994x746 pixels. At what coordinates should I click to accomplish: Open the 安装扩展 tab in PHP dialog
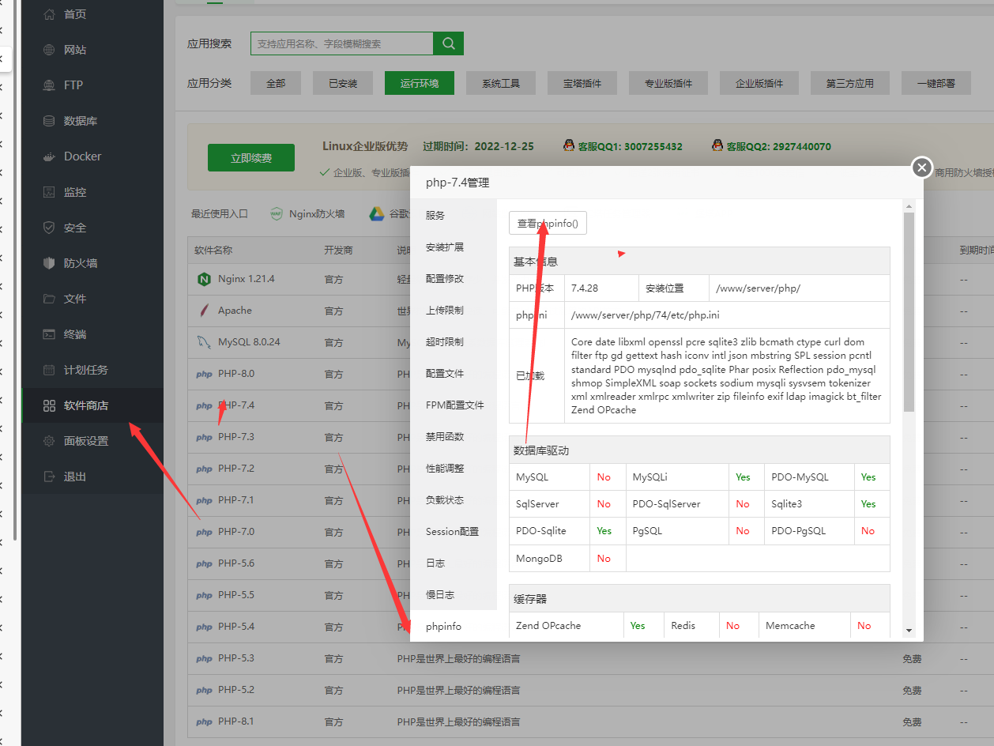(454, 247)
